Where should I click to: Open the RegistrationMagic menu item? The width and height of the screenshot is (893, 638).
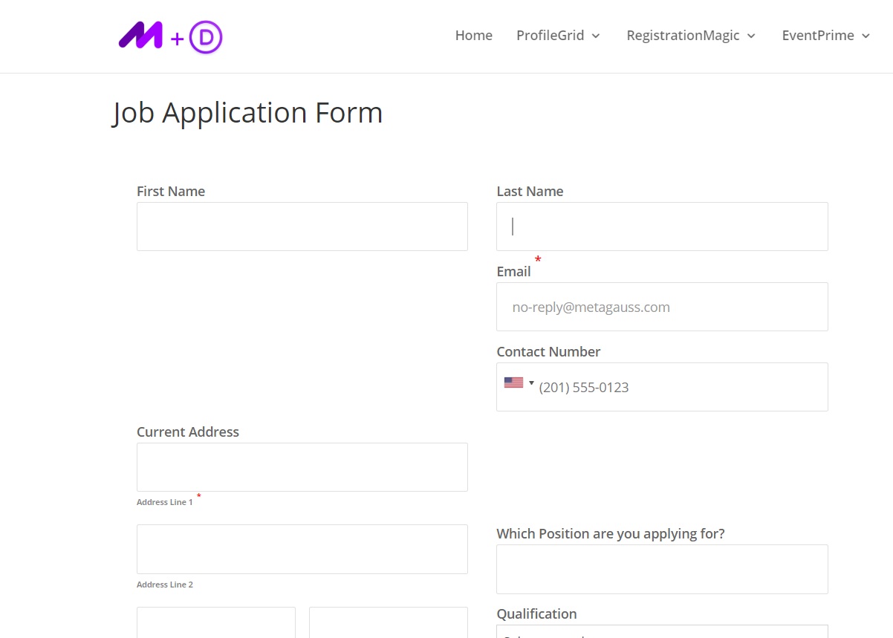click(x=683, y=36)
